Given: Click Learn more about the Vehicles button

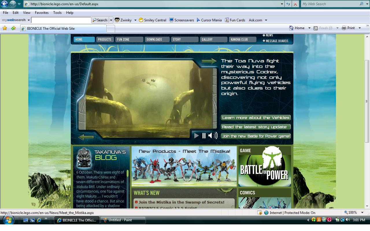Looking at the screenshot, I should (256, 118).
